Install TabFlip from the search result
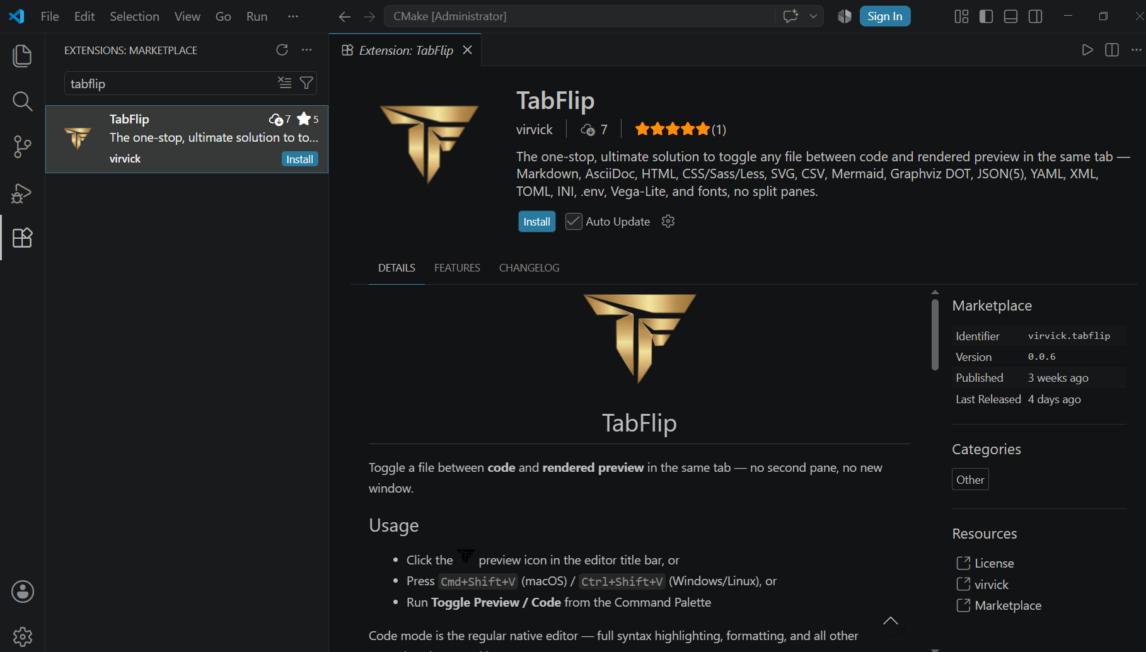This screenshot has height=652, width=1146. (299, 159)
